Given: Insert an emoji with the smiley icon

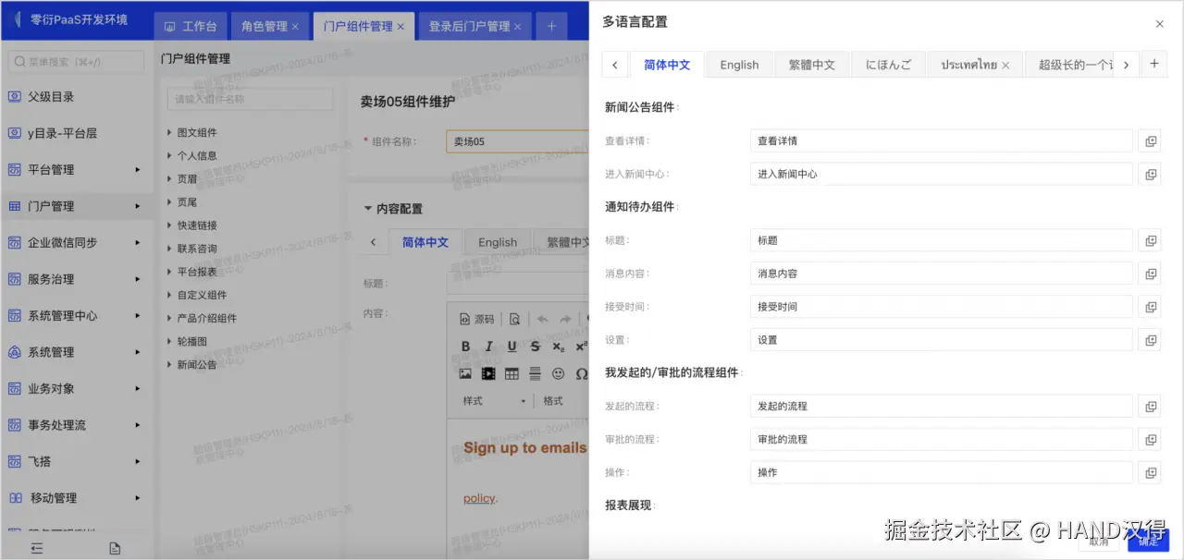Looking at the screenshot, I should click(x=558, y=374).
